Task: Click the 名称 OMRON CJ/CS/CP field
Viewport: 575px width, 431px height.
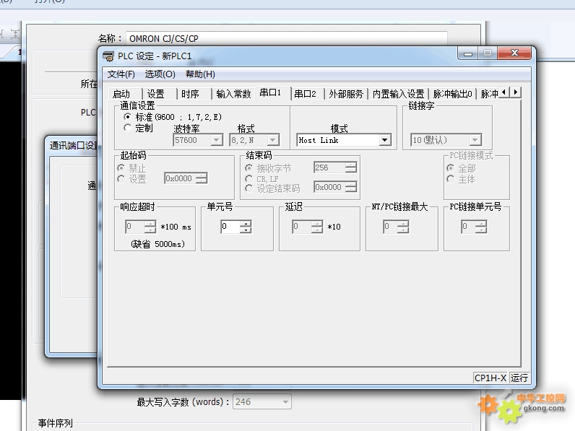Action: [x=286, y=38]
